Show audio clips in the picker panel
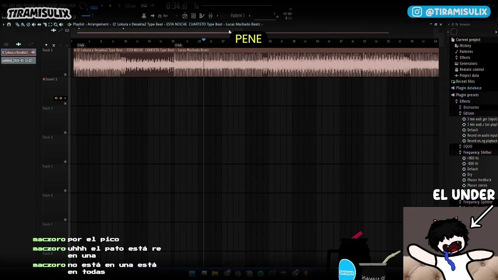 pos(18,44)
